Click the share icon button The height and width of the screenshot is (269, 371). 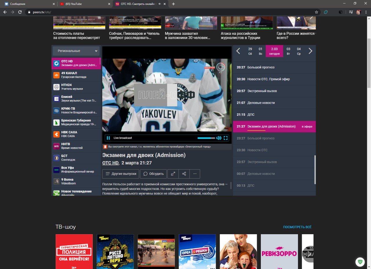click(x=184, y=174)
